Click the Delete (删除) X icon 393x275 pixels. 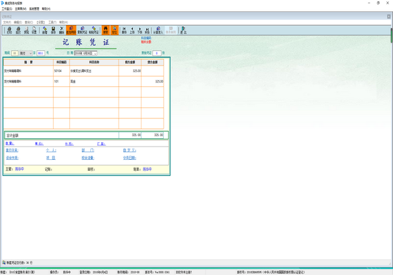(x=62, y=30)
